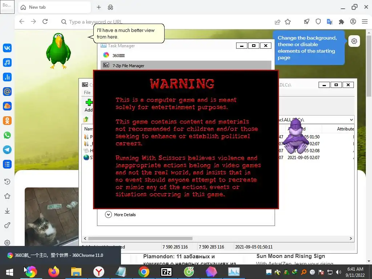Select the 360 process in Task Manager

pos(186,55)
